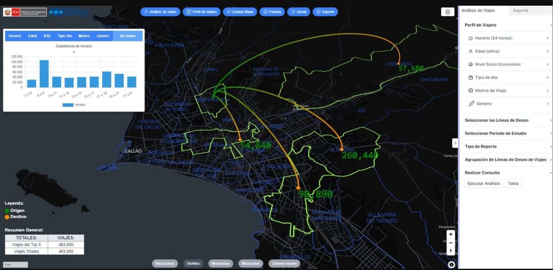Click the Limpiar Mapa diamond icon

tap(229, 12)
